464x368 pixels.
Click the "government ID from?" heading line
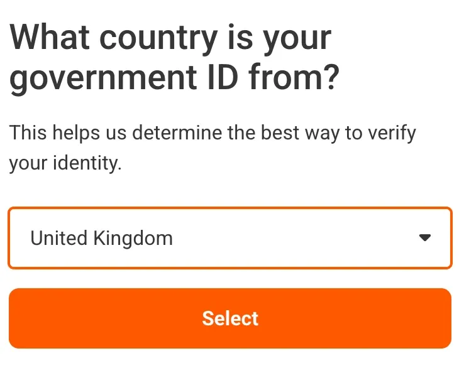(x=175, y=78)
